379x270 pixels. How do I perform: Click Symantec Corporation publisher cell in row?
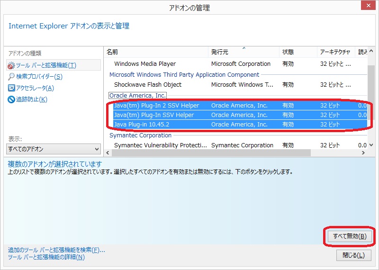coord(242,145)
